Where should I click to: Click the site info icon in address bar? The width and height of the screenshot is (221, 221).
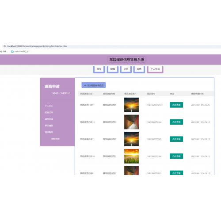(x=4, y=46)
